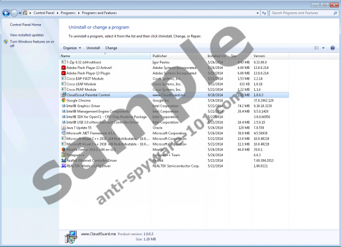Screen dimensions: 341x247
Task: Click the Back navigation arrow button
Action: tap(6, 12)
